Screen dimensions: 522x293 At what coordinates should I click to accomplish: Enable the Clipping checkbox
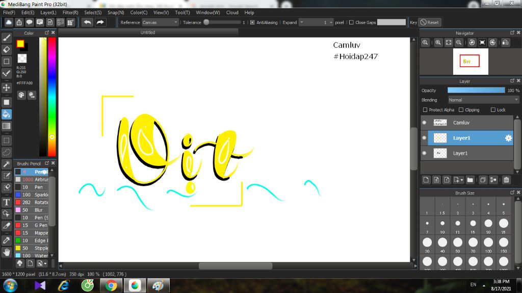tap(461, 110)
